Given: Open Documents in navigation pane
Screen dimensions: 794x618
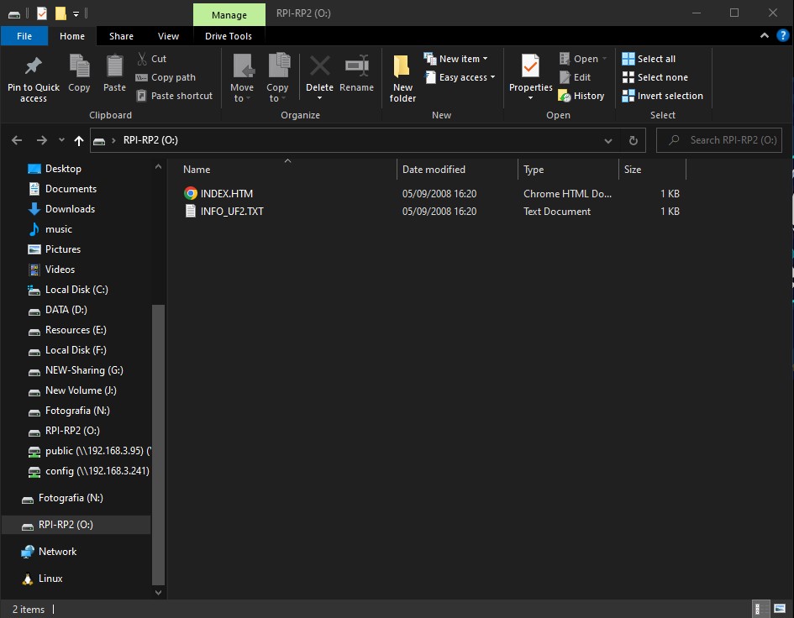Looking at the screenshot, I should pyautogui.click(x=71, y=189).
